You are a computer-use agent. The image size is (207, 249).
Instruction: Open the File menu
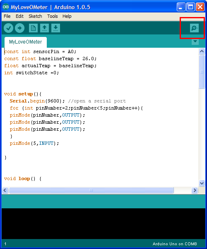(7, 16)
